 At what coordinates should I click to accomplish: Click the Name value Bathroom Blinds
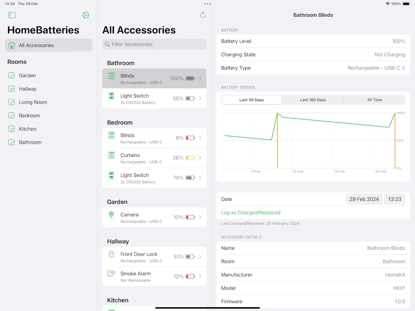coord(386,248)
